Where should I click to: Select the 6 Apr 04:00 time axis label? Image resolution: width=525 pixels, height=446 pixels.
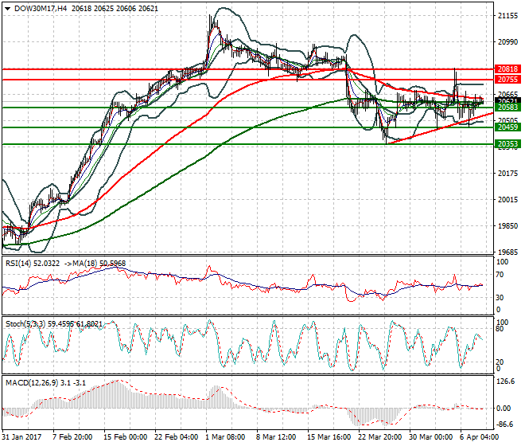pos(480,437)
